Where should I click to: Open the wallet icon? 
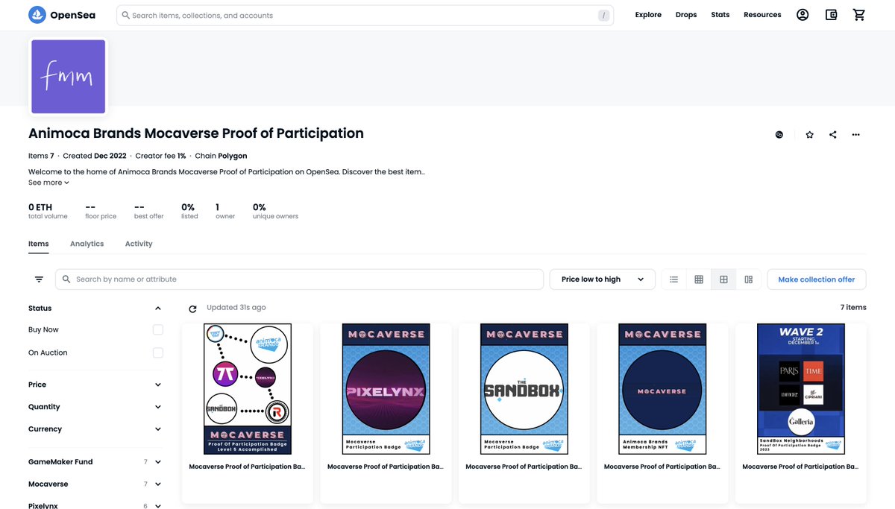pos(832,15)
